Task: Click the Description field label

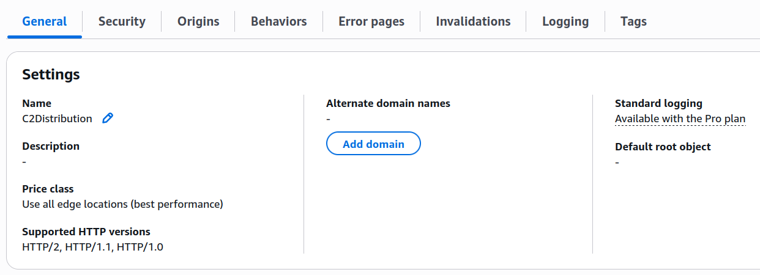Action: point(51,146)
